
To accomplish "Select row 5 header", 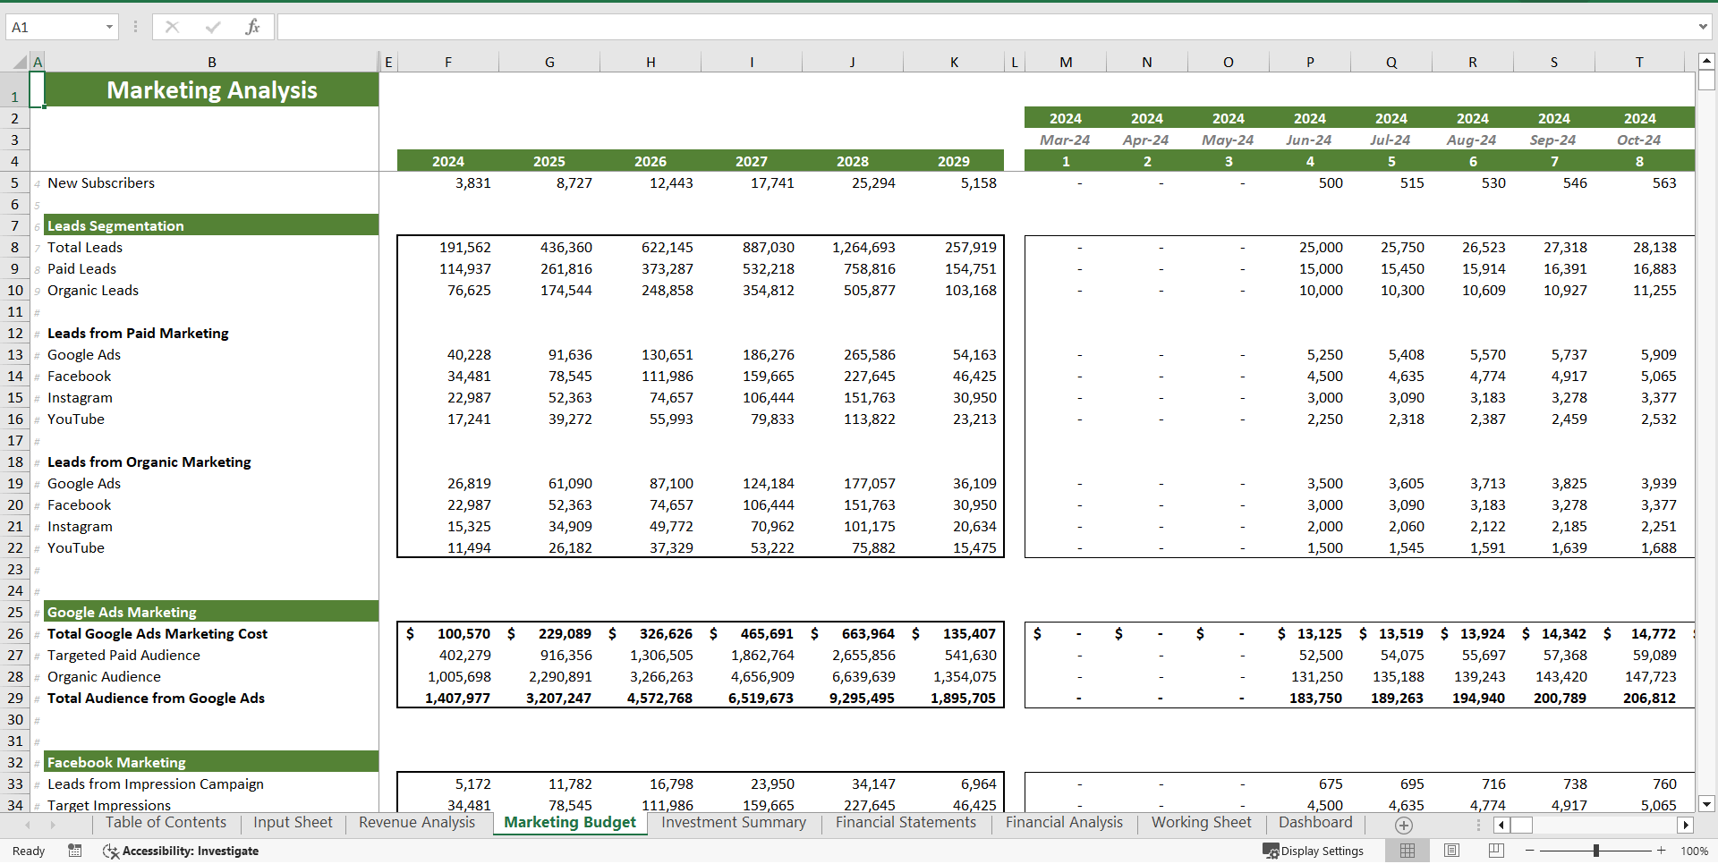I will point(15,182).
